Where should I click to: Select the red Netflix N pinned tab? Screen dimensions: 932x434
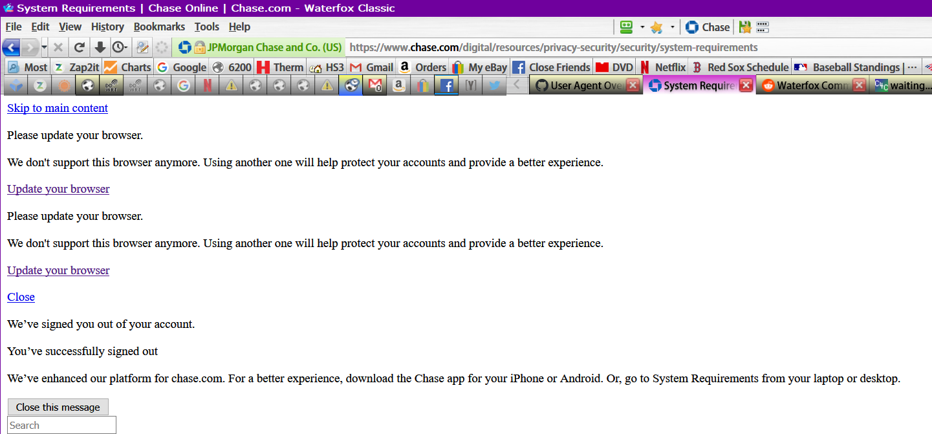click(208, 85)
